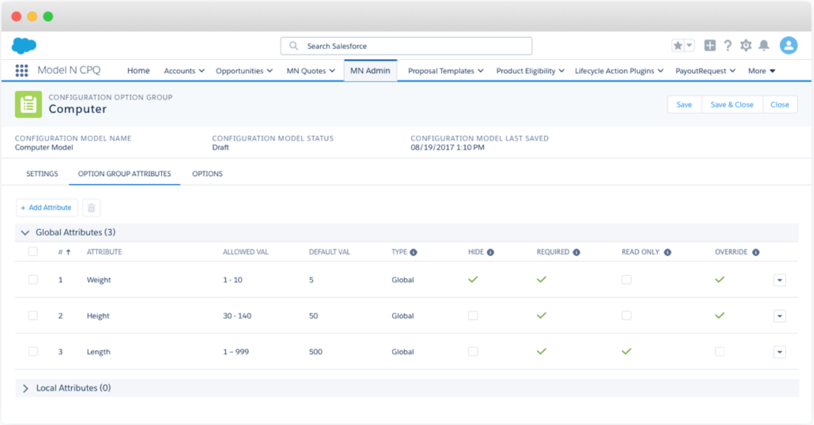Click the Add Attribute button
Image resolution: width=814 pixels, height=425 pixels.
pos(47,208)
